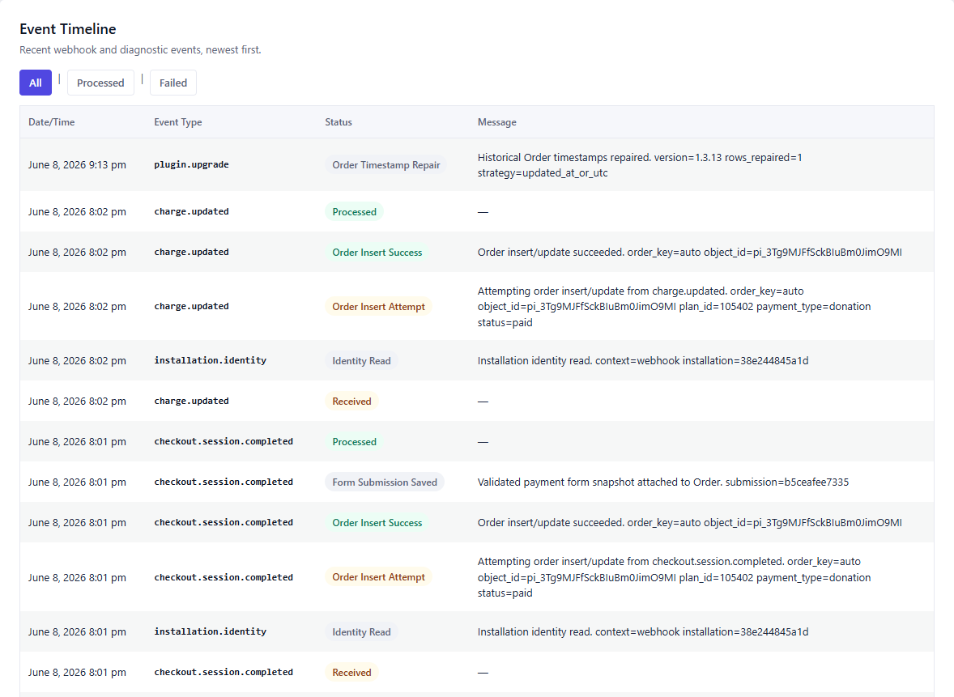Click the Order insert/update succeeded message for checkout.session.completed

(x=690, y=522)
